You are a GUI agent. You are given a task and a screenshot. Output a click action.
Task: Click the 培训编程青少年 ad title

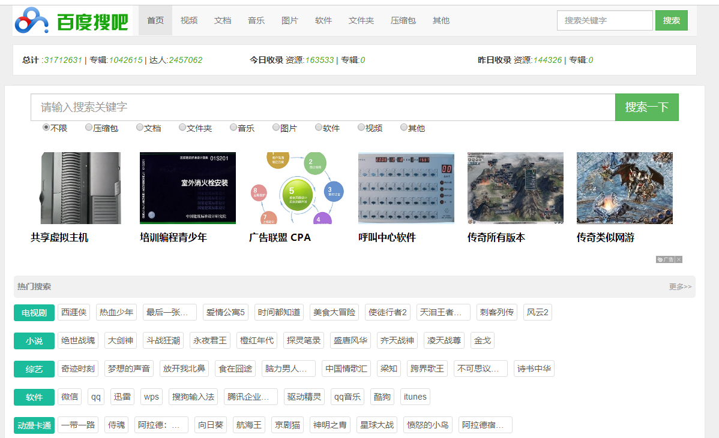[173, 237]
